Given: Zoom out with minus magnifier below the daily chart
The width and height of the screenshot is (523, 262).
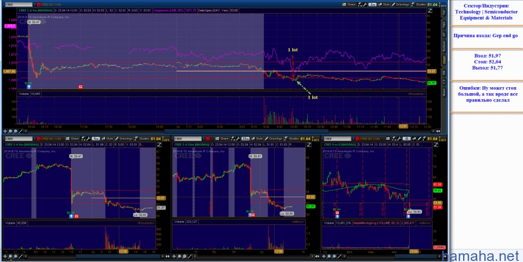Looking at the screenshot, I should pos(335,257).
